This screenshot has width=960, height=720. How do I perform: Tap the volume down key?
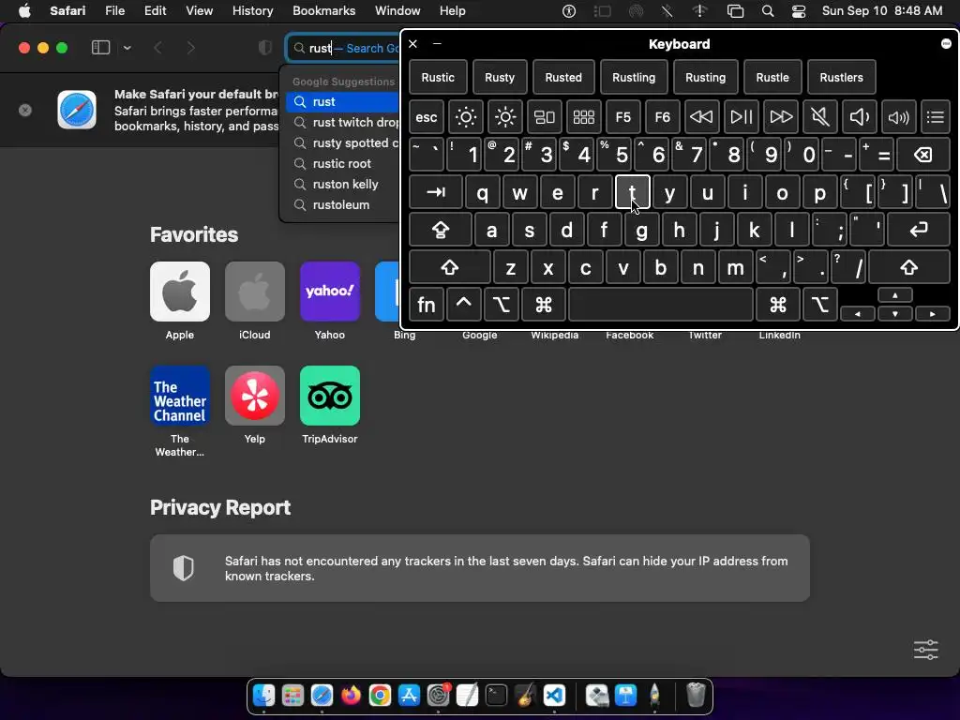click(x=859, y=117)
